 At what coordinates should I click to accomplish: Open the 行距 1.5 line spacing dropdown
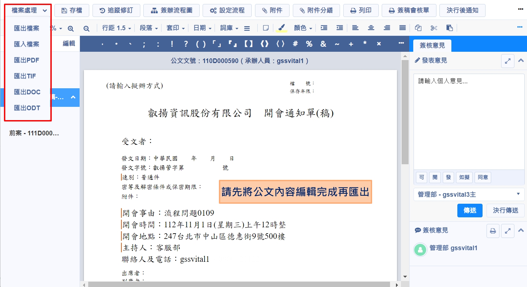tap(116, 28)
